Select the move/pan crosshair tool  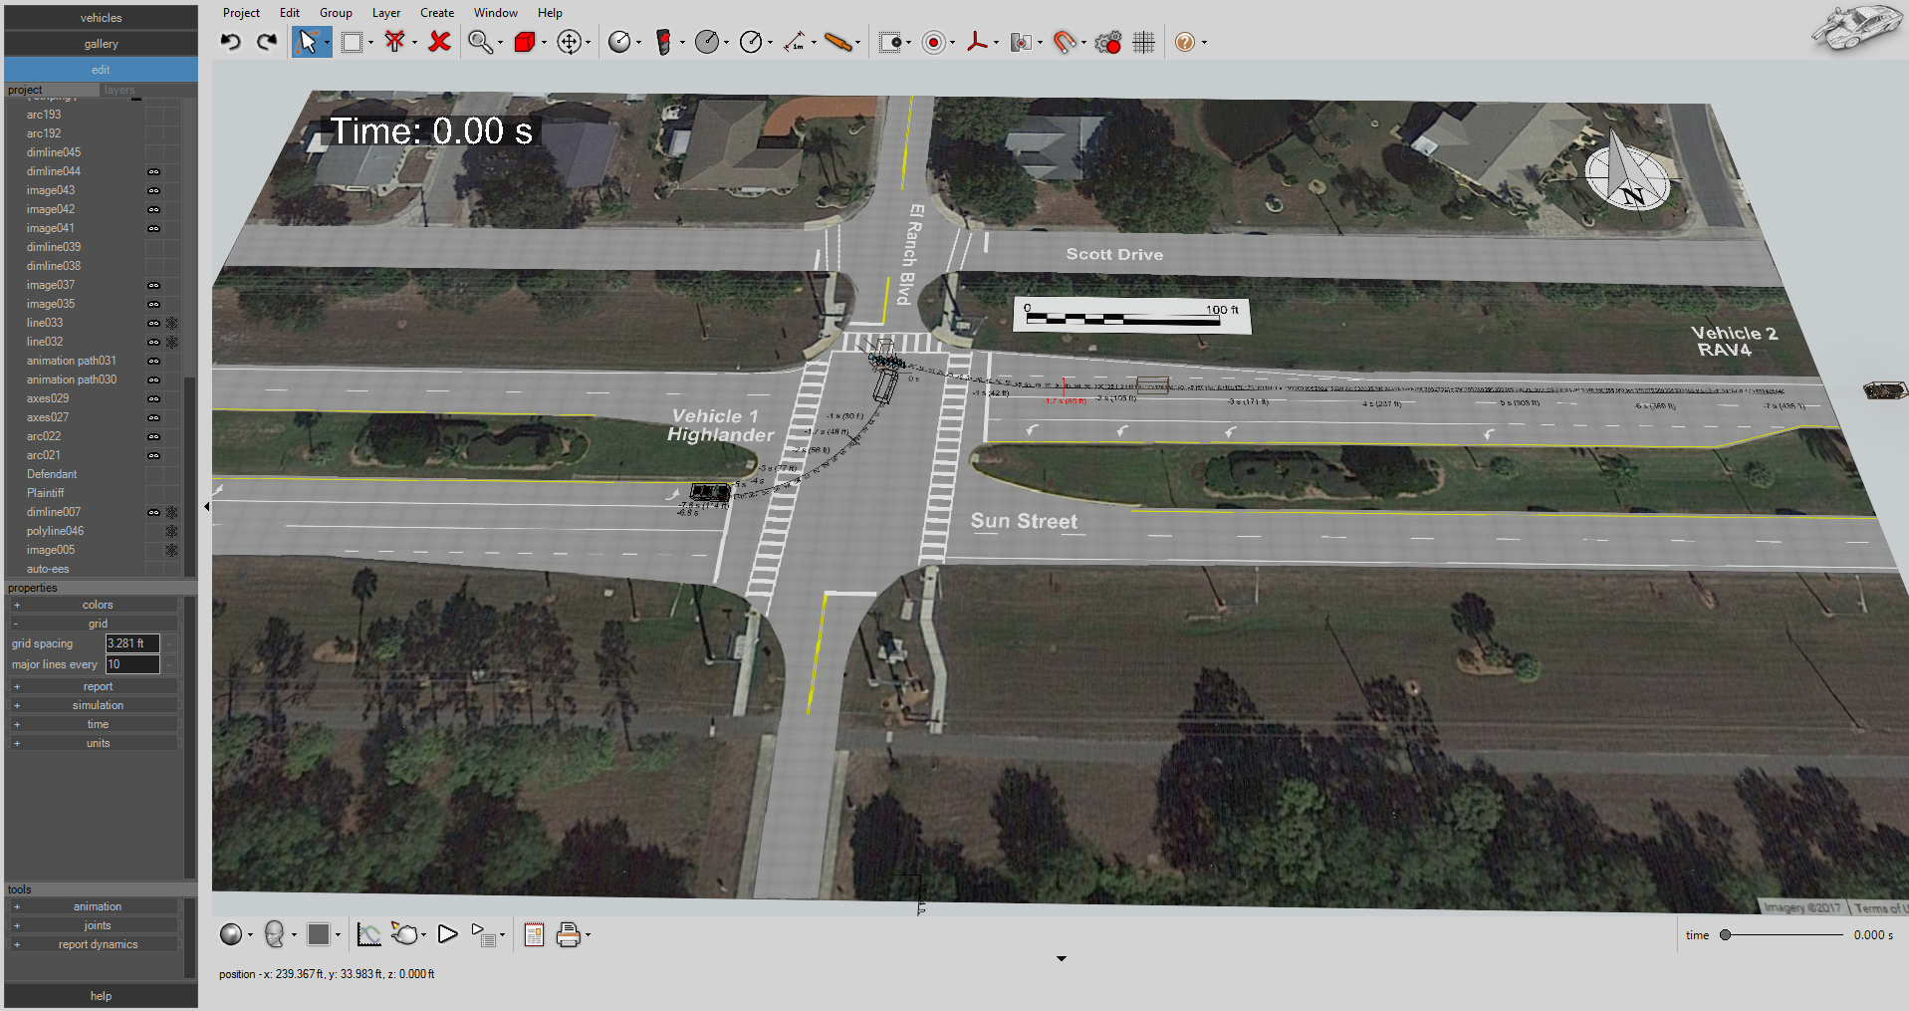click(x=569, y=42)
